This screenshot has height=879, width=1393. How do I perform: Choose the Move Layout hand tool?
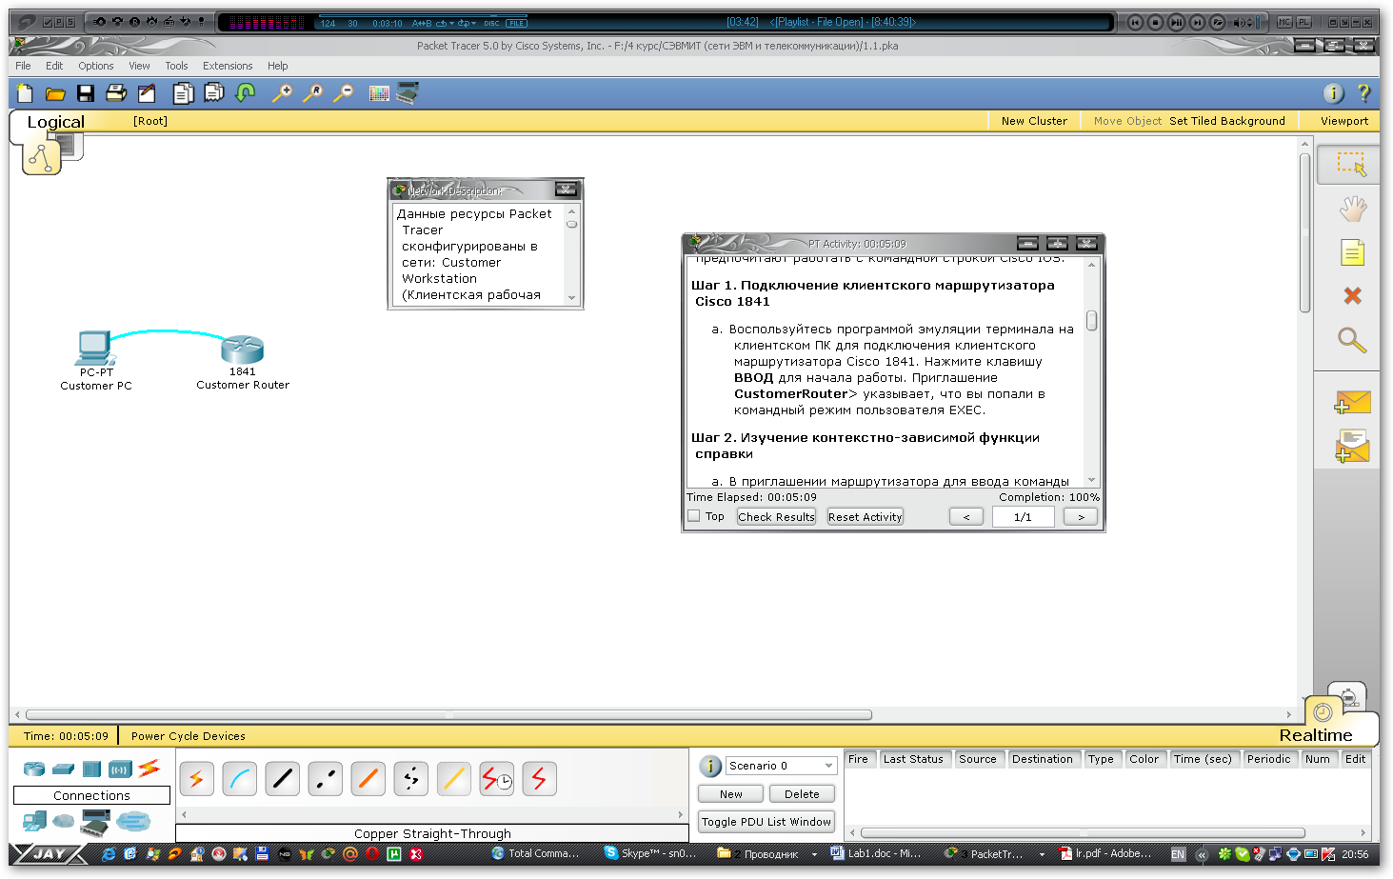[x=1352, y=209]
